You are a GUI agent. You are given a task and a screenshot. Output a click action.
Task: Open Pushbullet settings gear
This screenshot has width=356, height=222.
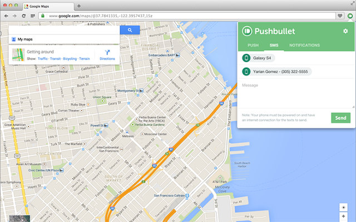click(x=345, y=31)
